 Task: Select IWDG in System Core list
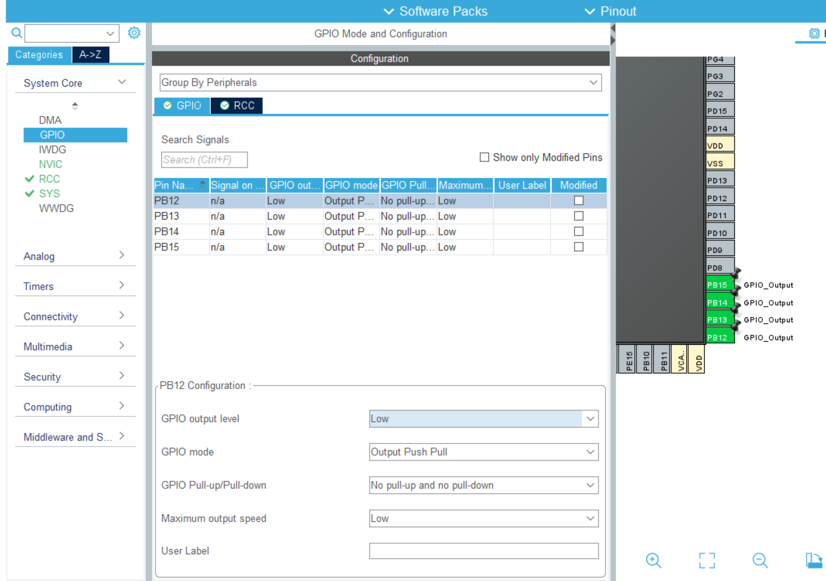pyautogui.click(x=53, y=150)
